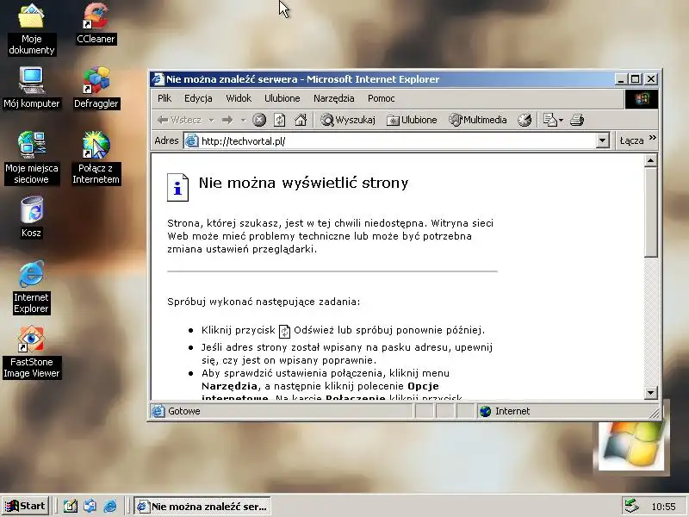
Task: Click the IE page icon in title bar
Action: 158,79
